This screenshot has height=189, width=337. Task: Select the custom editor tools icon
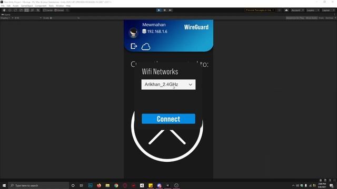tap(38, 10)
